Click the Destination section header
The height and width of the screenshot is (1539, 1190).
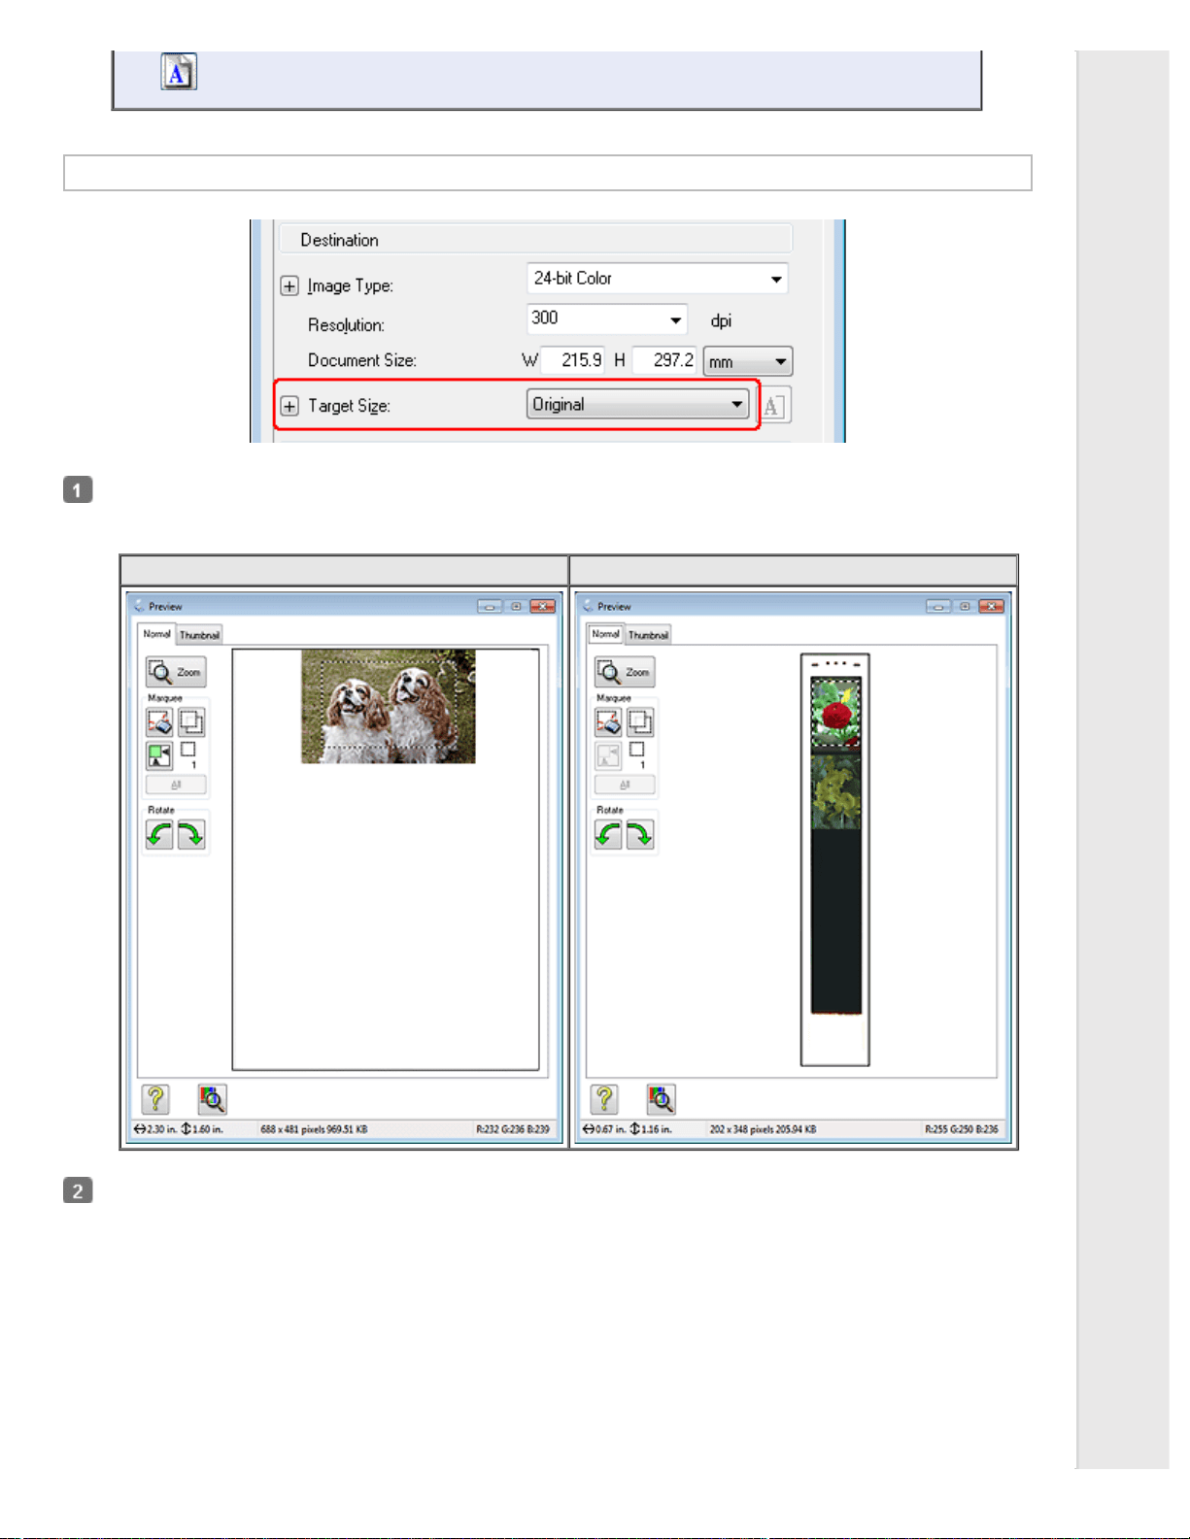pyautogui.click(x=535, y=240)
